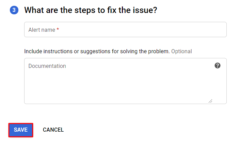Click the blue step 3 number badge
This screenshot has height=146, width=239.
(14, 10)
